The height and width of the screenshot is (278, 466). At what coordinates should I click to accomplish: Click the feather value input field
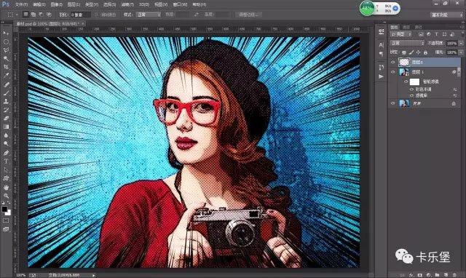pos(81,15)
